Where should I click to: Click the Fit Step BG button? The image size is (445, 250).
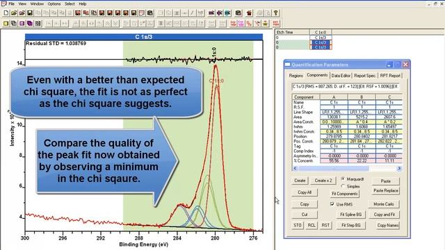pyautogui.click(x=350, y=225)
